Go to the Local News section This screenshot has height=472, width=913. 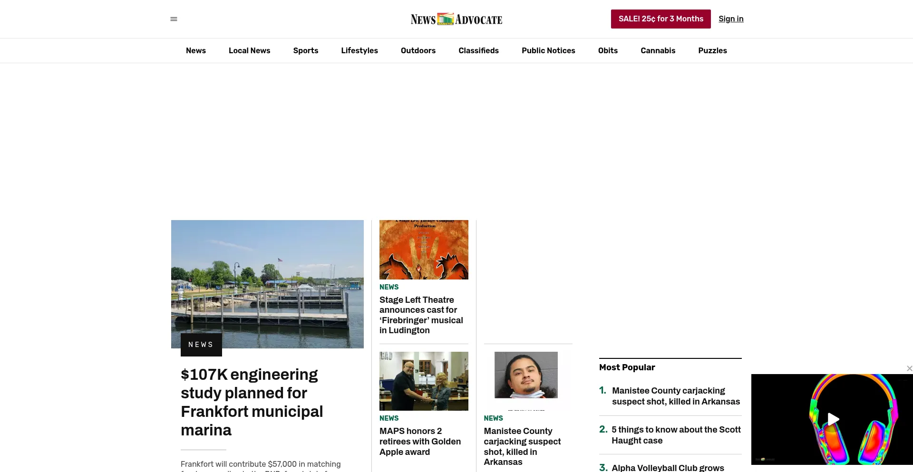point(249,50)
